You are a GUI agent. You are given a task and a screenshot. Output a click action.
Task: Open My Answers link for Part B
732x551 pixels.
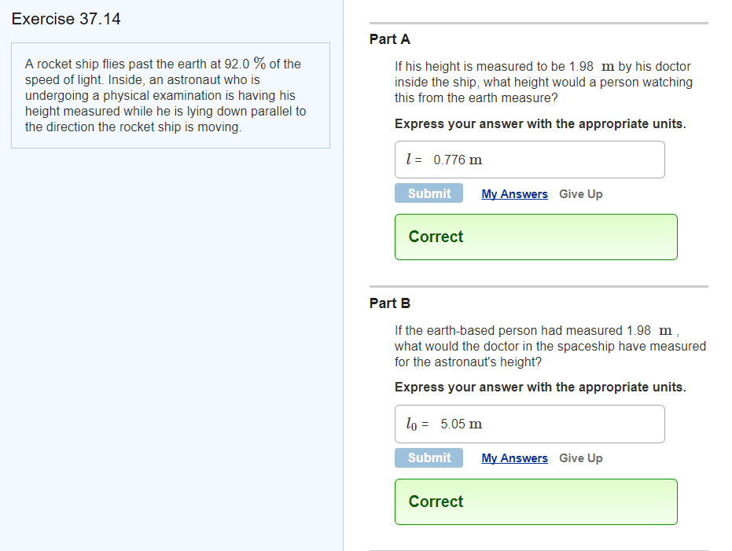pyautogui.click(x=514, y=458)
